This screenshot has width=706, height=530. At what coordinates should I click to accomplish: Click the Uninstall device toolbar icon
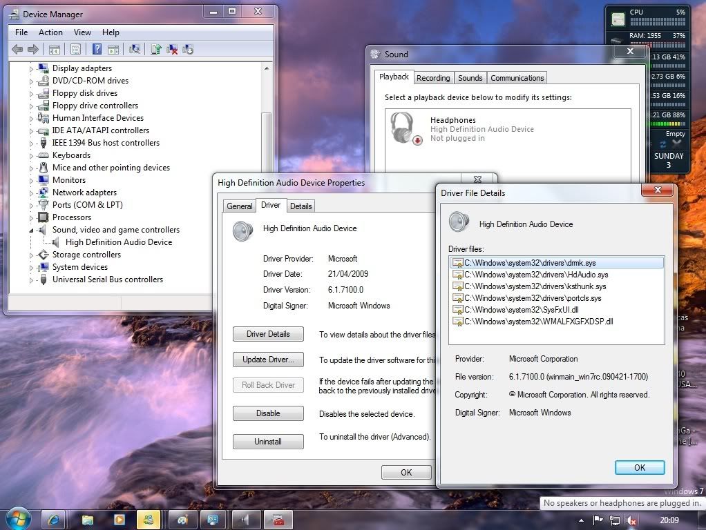tap(172, 49)
